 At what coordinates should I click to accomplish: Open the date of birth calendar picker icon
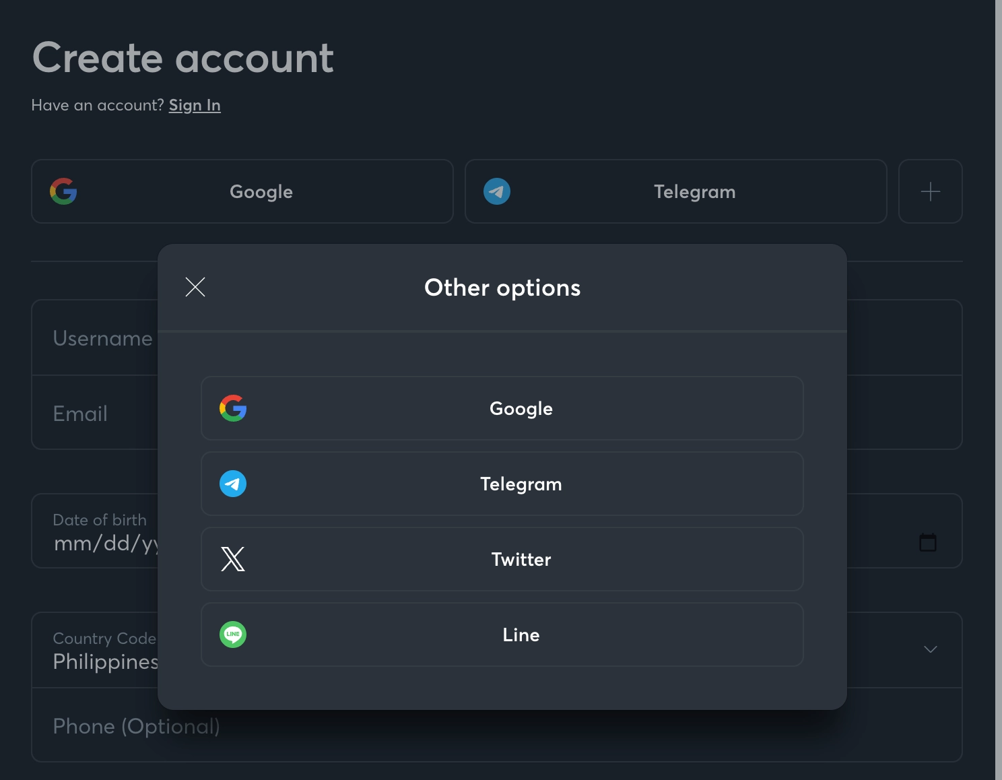pos(928,542)
